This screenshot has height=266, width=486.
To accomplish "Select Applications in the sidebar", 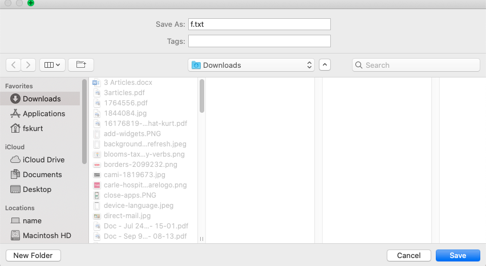I will pos(40,114).
